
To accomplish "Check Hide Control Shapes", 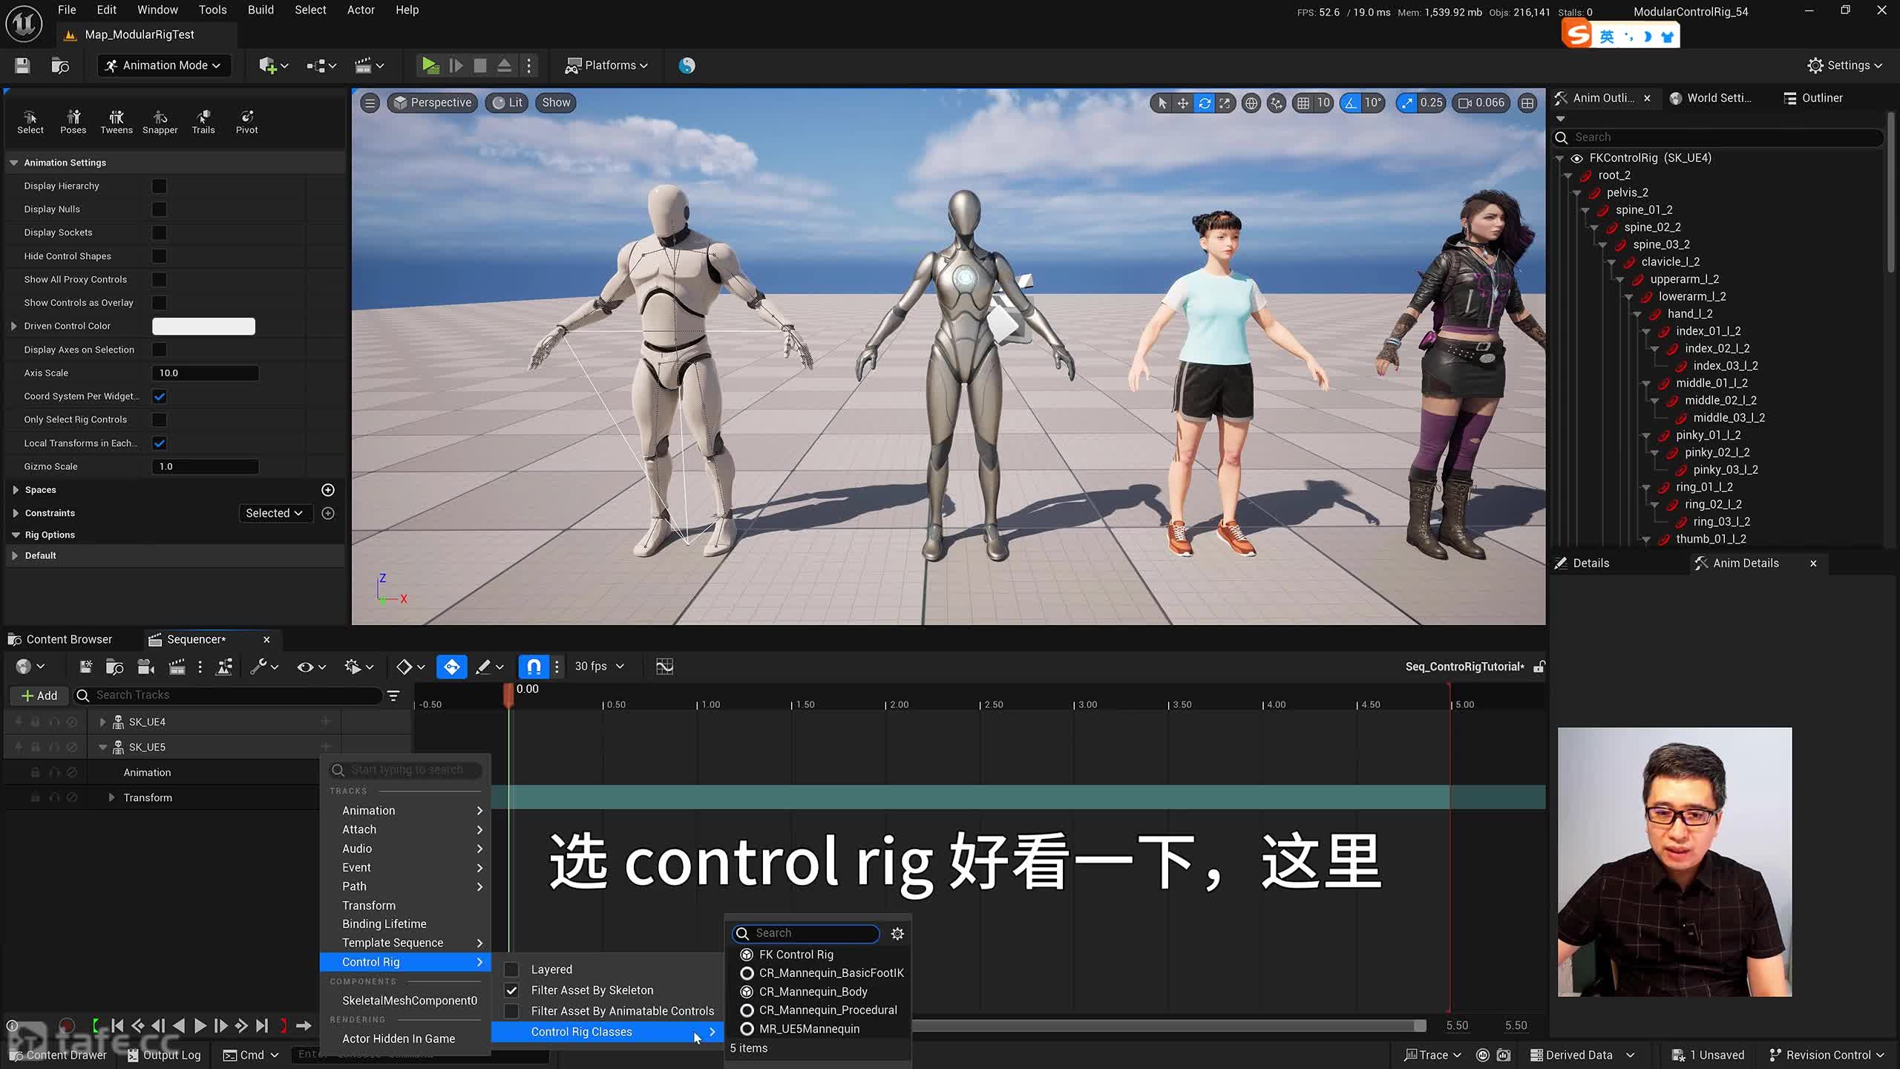I will click(160, 255).
